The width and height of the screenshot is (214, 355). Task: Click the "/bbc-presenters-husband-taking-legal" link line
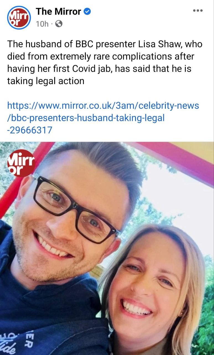[x=86, y=118]
